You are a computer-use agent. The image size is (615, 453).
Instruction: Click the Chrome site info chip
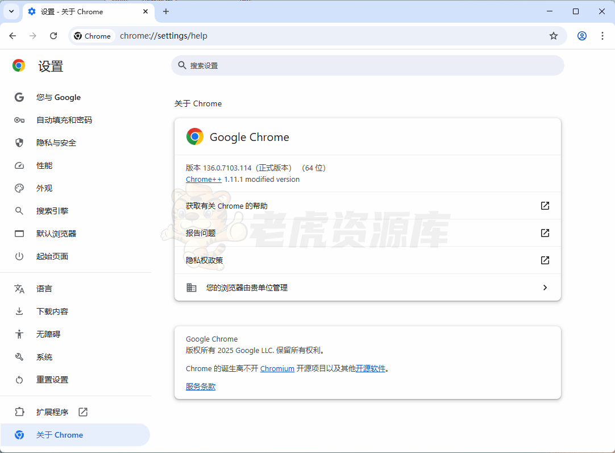pos(93,36)
